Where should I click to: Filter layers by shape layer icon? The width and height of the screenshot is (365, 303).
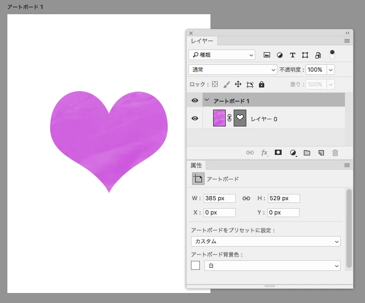[x=305, y=55]
